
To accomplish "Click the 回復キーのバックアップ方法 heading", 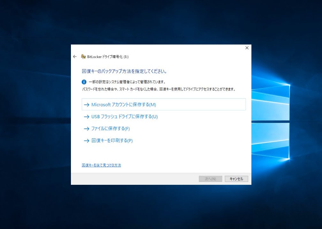I will point(125,71).
